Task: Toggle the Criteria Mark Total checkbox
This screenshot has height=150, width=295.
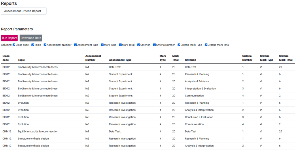Action: point(206,45)
